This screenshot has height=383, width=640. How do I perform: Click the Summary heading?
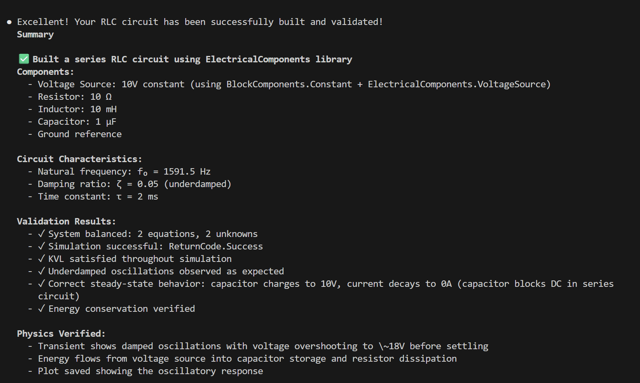35,35
